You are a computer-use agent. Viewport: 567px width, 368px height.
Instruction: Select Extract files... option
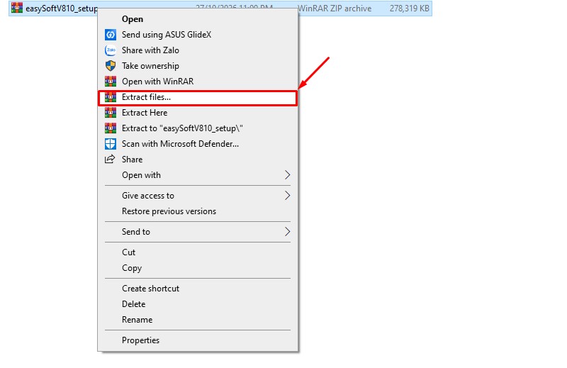pos(198,97)
